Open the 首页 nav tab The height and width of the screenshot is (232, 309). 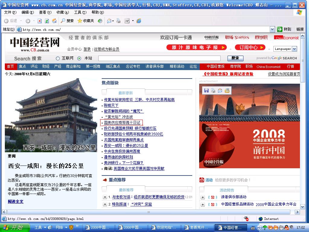click(11, 66)
